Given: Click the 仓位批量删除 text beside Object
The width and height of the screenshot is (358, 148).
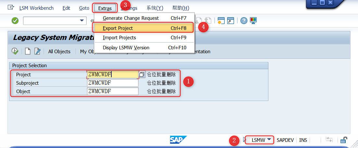Looking at the screenshot, I should (x=161, y=91).
